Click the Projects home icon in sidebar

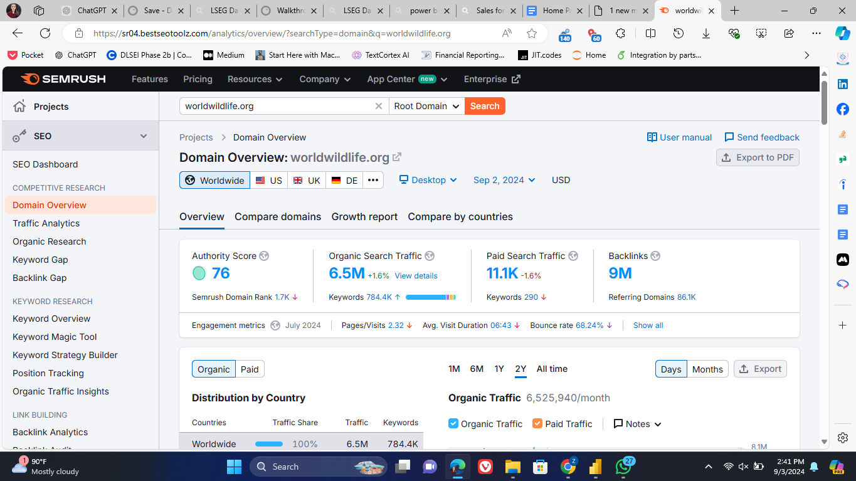click(x=20, y=106)
